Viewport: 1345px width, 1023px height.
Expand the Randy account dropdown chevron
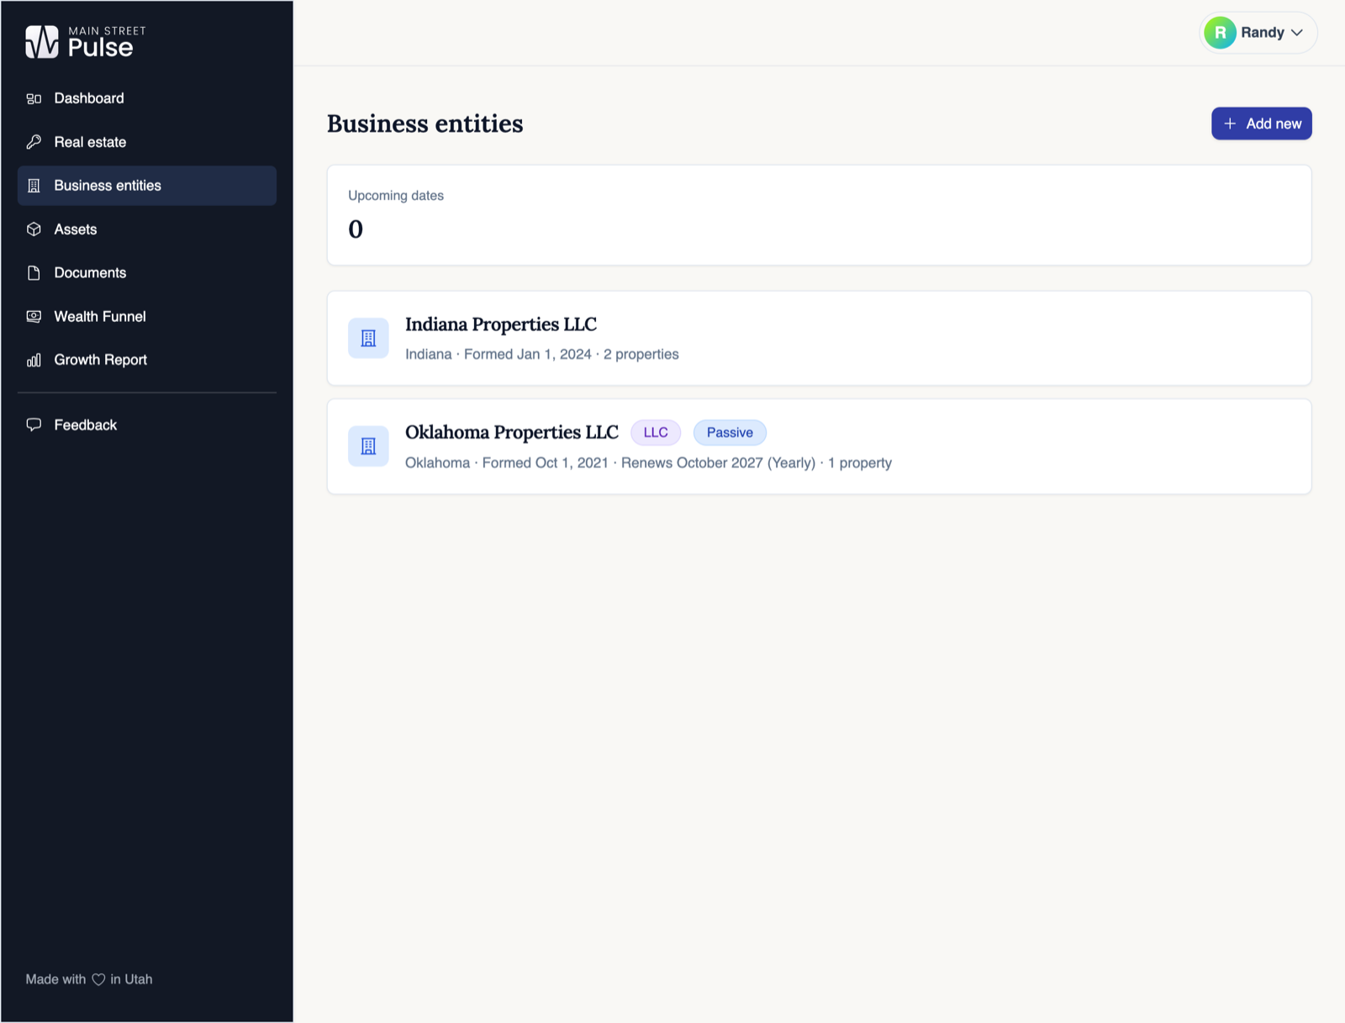[x=1297, y=33]
